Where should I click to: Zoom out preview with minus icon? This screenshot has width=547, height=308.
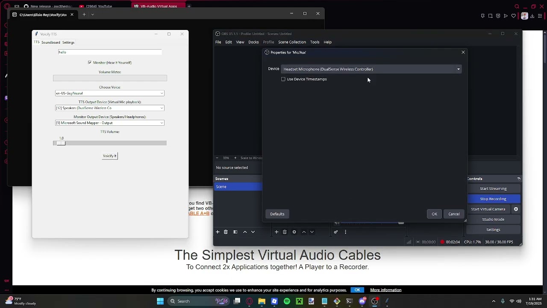click(x=217, y=158)
